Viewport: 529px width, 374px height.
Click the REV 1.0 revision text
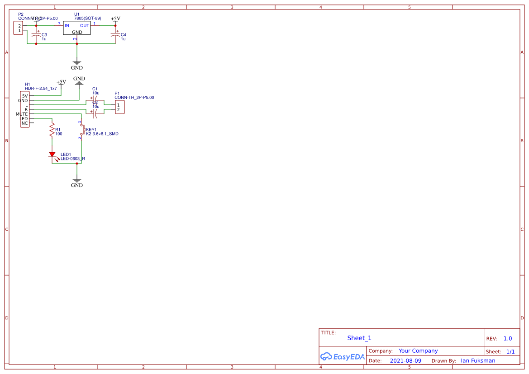coord(507,338)
